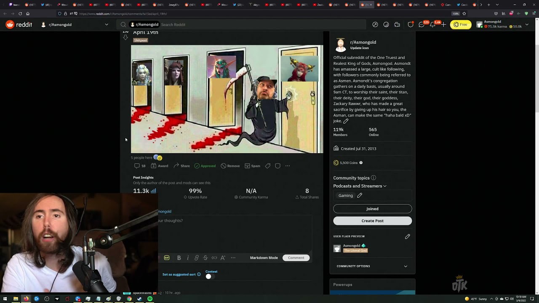Screen dimensions: 539x303
Task: Mark the post as Spam
Action: point(252,166)
